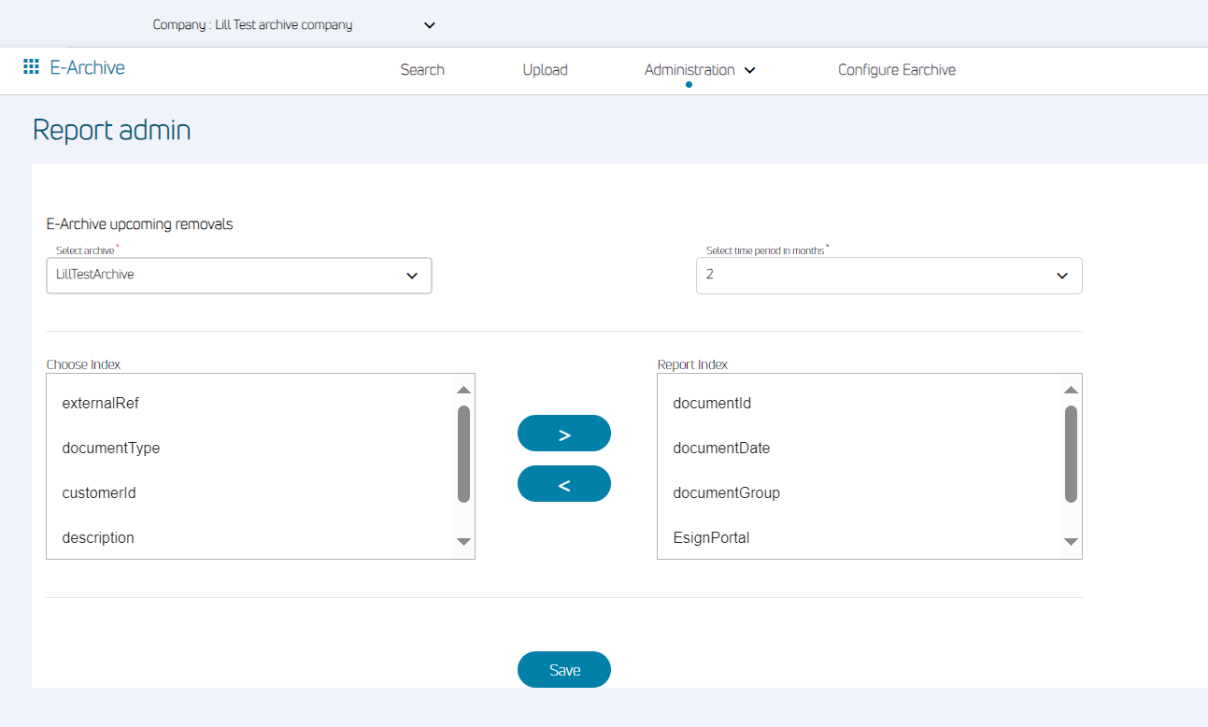Image resolution: width=1208 pixels, height=727 pixels.
Task: Expand the Administration menu
Action: pyautogui.click(x=699, y=70)
